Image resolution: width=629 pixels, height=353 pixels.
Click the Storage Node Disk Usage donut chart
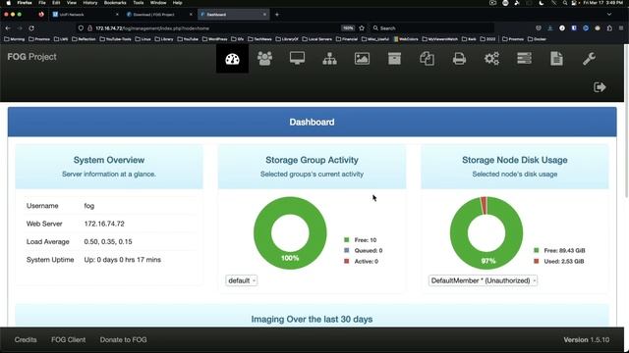tap(486, 233)
